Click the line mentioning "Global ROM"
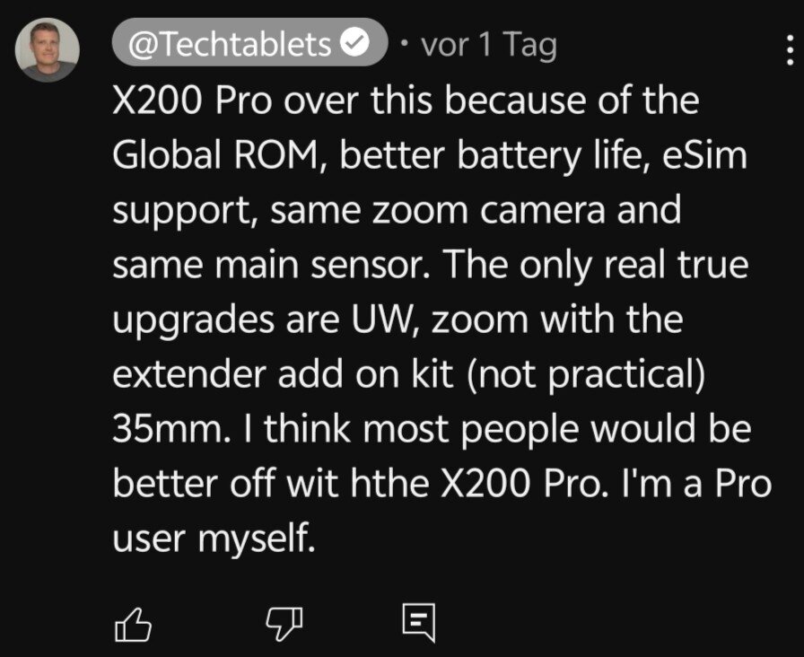Screen dimensions: 804x657 [430, 157]
